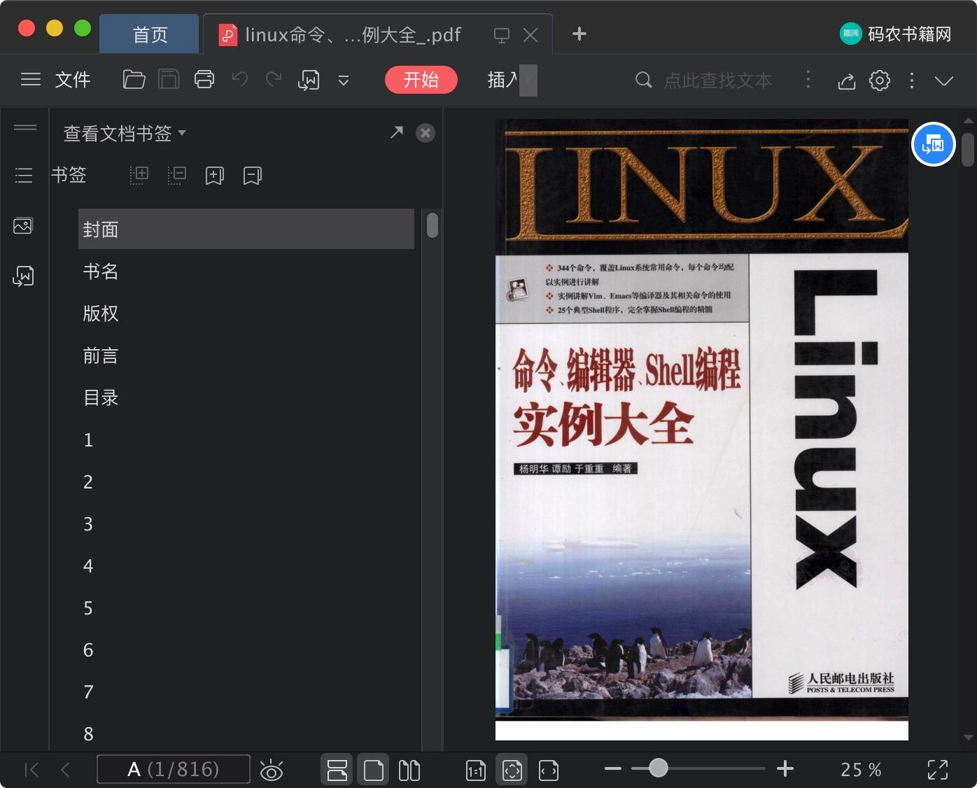Viewport: 977px width, 788px height.
Task: Toggle eye protection mode icon
Action: click(x=272, y=771)
